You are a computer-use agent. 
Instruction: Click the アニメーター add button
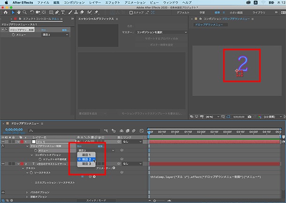[x=114, y=168]
